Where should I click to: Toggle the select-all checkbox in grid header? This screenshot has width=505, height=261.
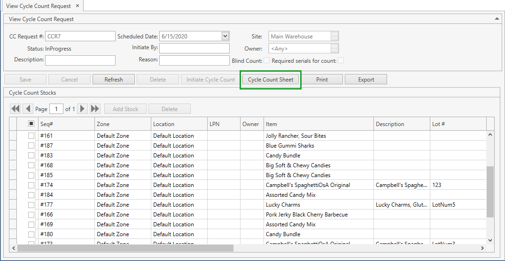[x=31, y=124]
